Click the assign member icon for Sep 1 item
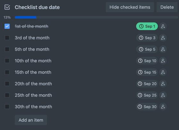This screenshot has width=179, height=130. point(163,26)
